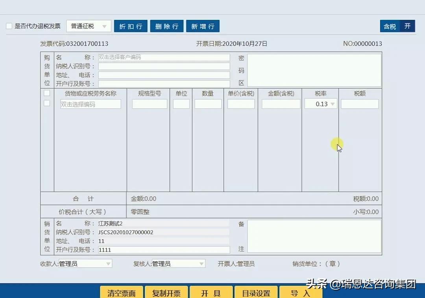The height and width of the screenshot is (298, 425).
Task: Toggle the 含税 开 switch
Action: click(x=397, y=26)
